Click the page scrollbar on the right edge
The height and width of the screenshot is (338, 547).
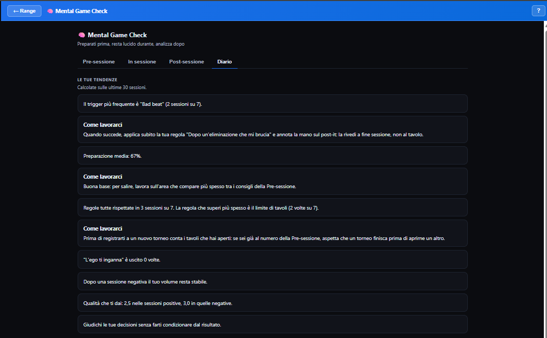coord(545,179)
